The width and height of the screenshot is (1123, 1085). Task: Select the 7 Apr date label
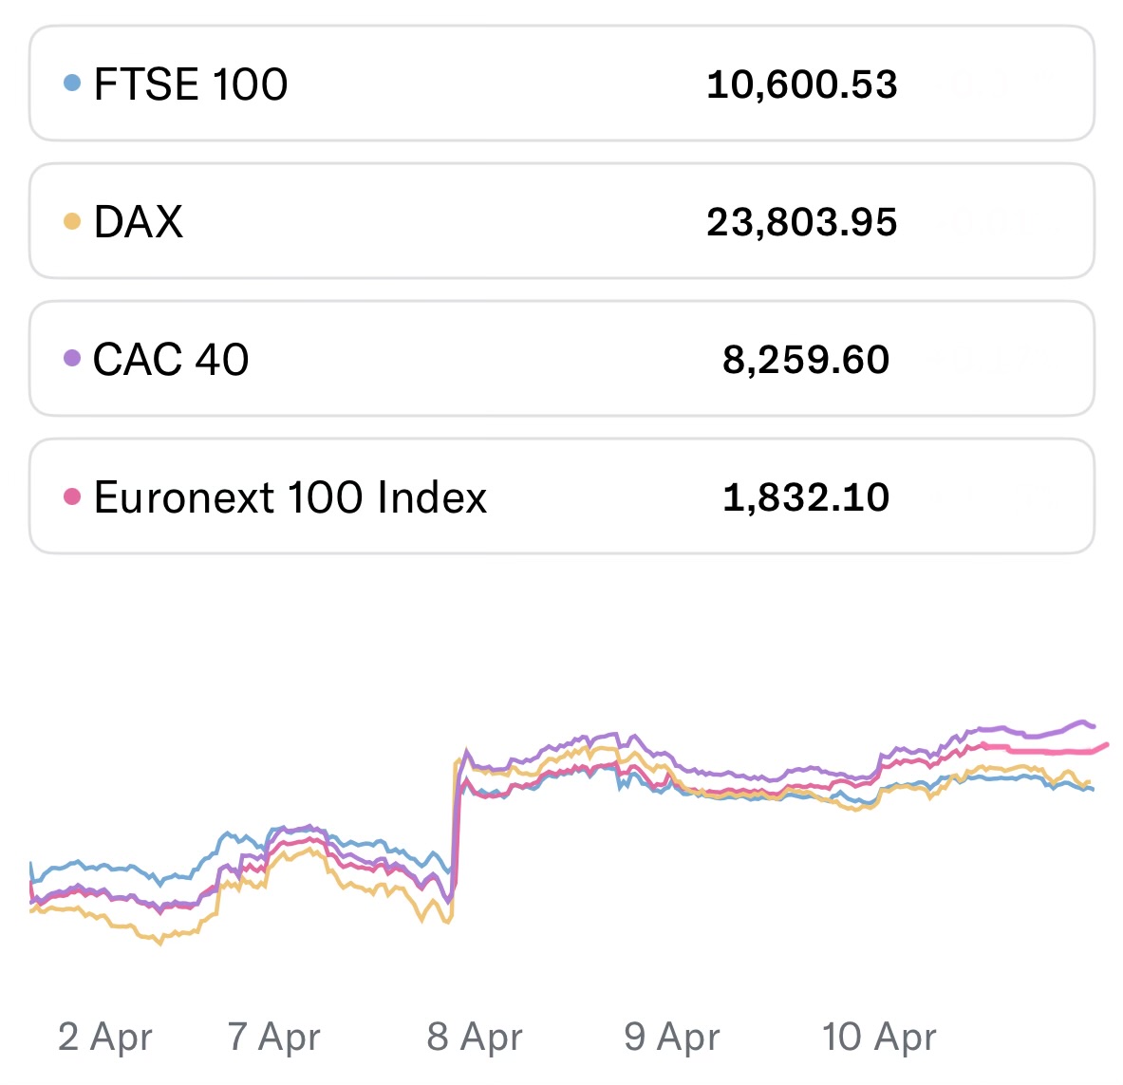273,1037
